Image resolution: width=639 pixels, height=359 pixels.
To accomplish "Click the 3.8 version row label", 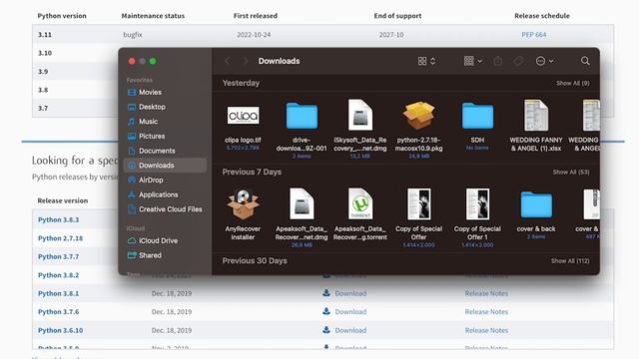I will pos(43,90).
